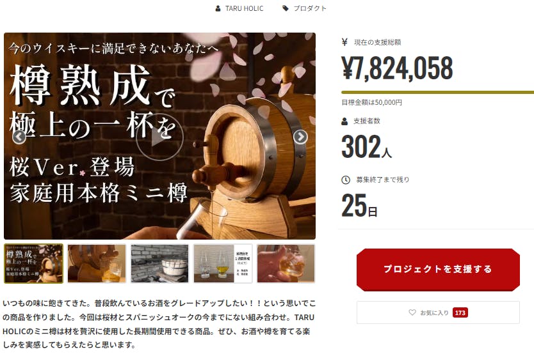The image size is (534, 354).
Task: Click プロジェクトを支援する button
Action: pyautogui.click(x=438, y=270)
